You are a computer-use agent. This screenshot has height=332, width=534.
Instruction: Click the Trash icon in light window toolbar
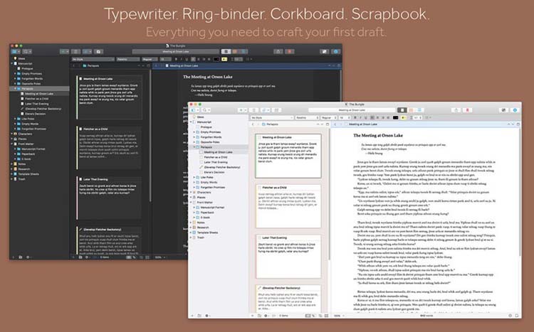coord(254,110)
